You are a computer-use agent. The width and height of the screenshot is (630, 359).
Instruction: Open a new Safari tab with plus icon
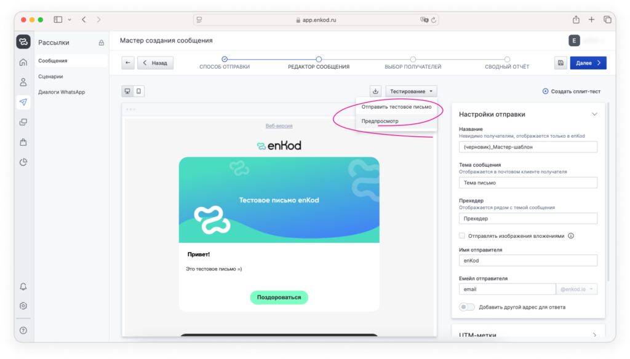pyautogui.click(x=591, y=19)
